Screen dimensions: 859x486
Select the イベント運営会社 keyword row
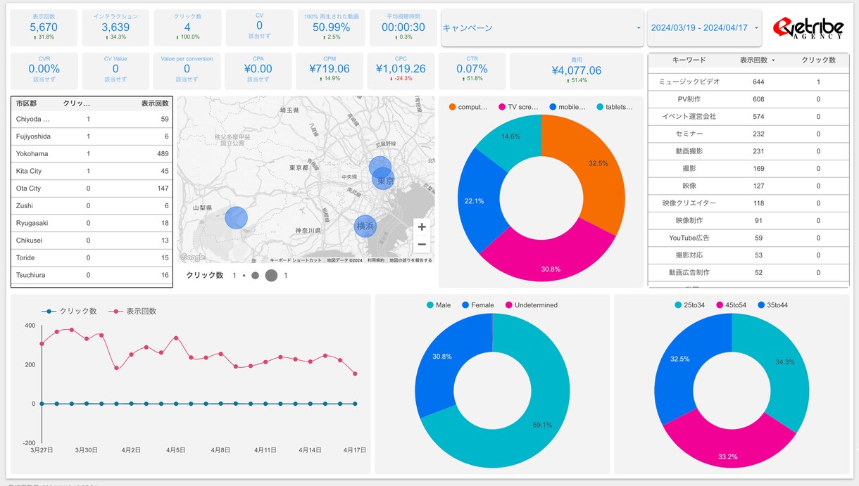click(748, 117)
